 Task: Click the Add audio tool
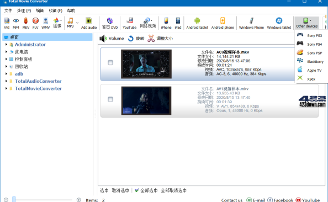(89, 23)
